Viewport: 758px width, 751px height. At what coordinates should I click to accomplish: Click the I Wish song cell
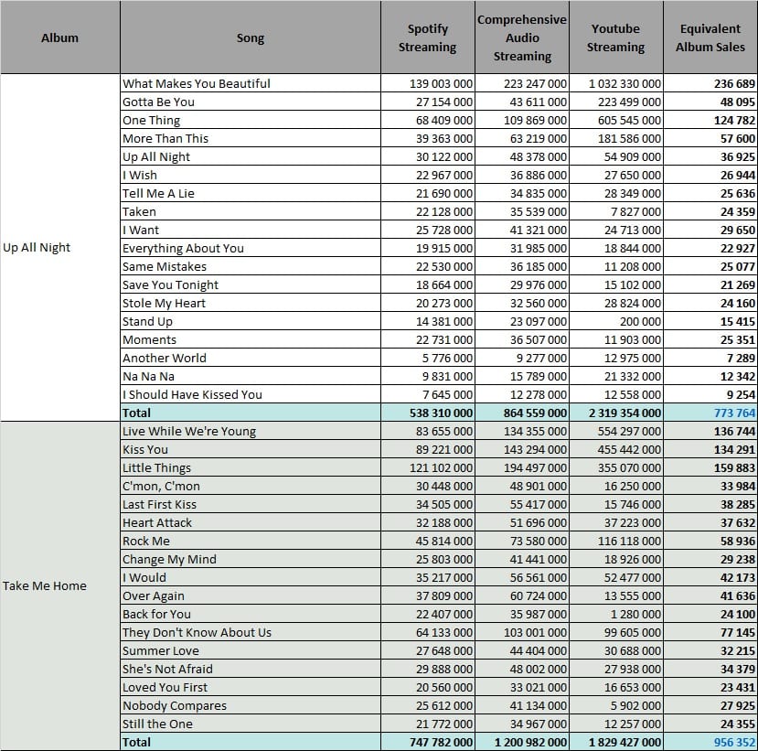pos(251,175)
